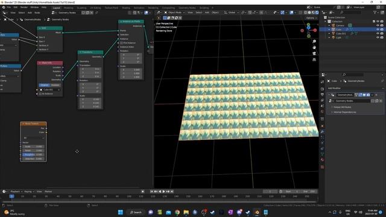The width and height of the screenshot is (386, 217).
Task: Open the Render menu
Action: (24, 7)
